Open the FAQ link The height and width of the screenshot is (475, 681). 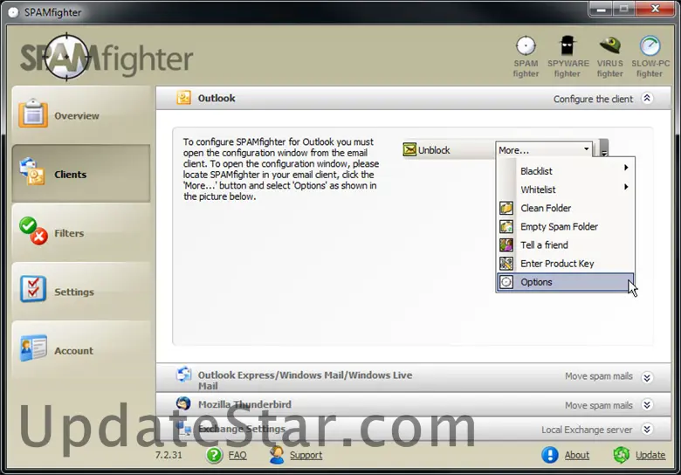click(237, 455)
